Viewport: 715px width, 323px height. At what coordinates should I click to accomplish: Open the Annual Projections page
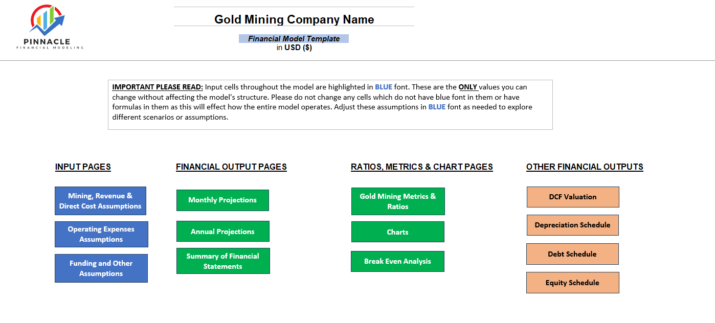(222, 231)
